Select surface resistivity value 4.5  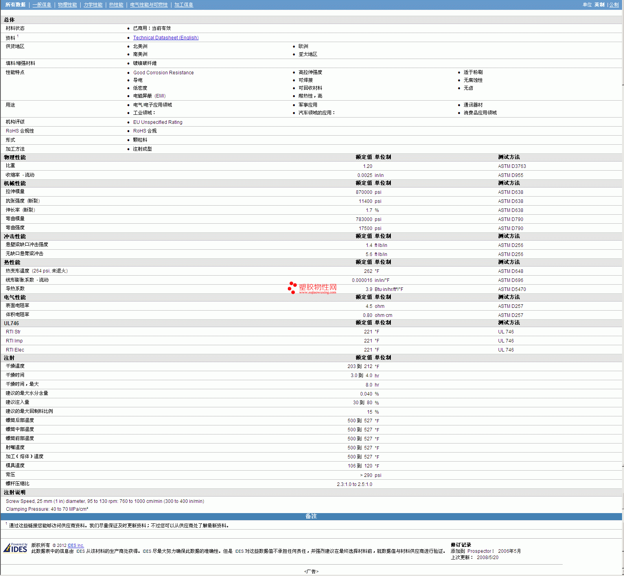coord(369,306)
